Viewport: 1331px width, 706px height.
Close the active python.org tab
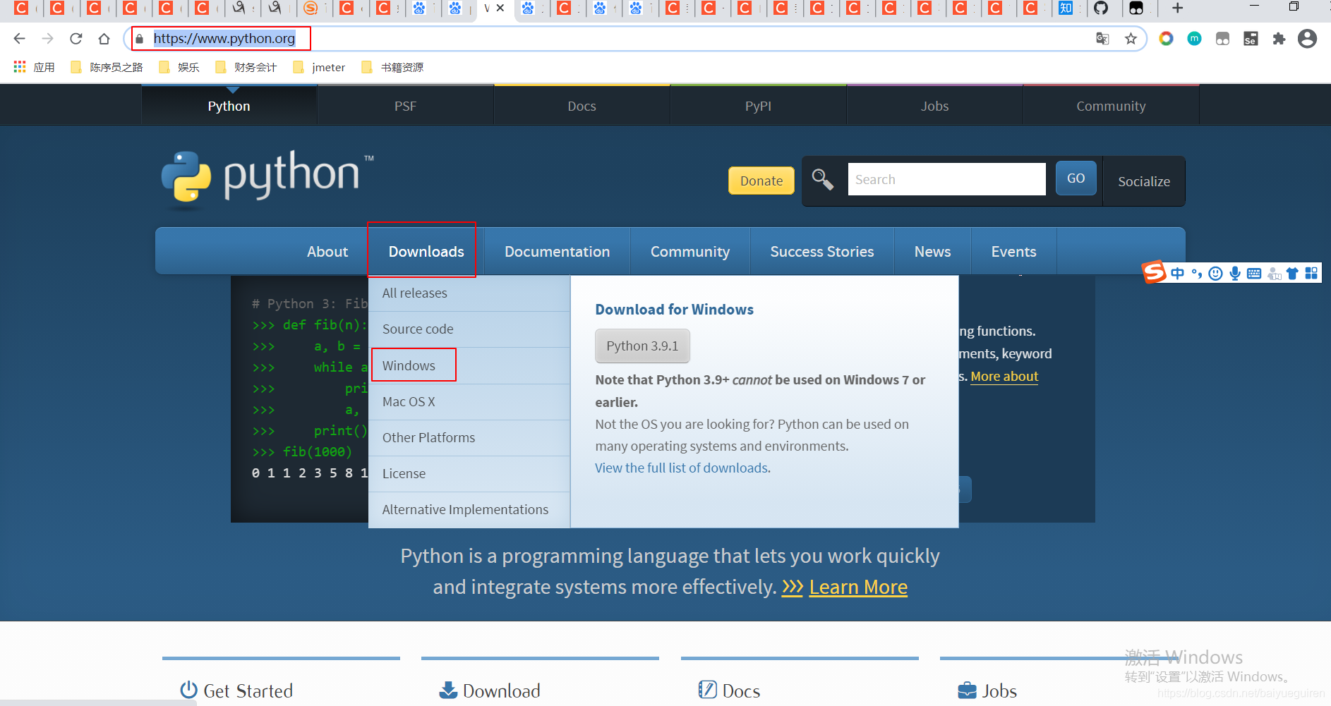(500, 8)
